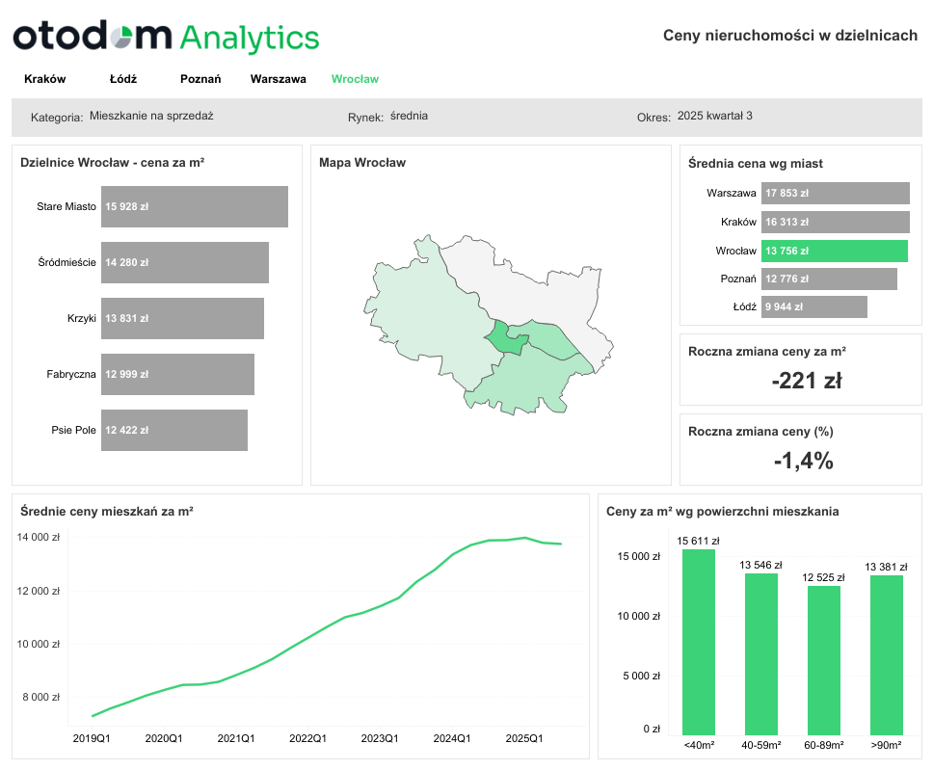Screen dimensions: 933x770
Task: Select the Poznań tab
Action: pos(200,79)
